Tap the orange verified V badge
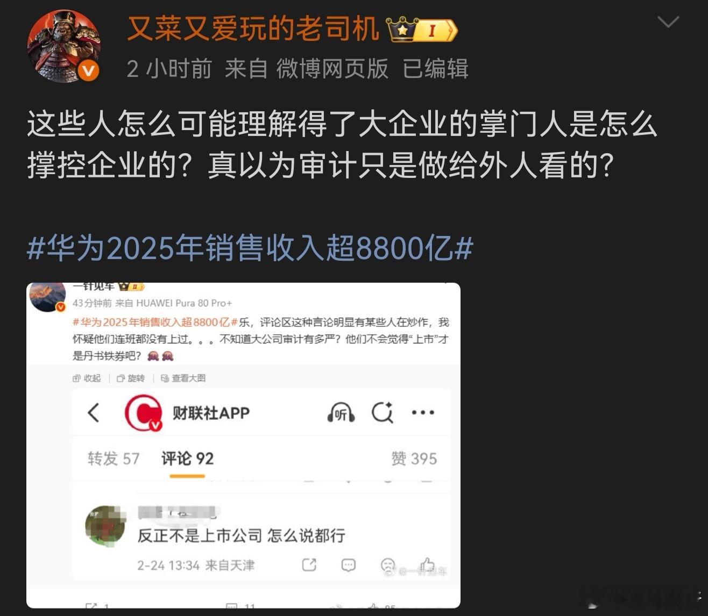 [89, 71]
